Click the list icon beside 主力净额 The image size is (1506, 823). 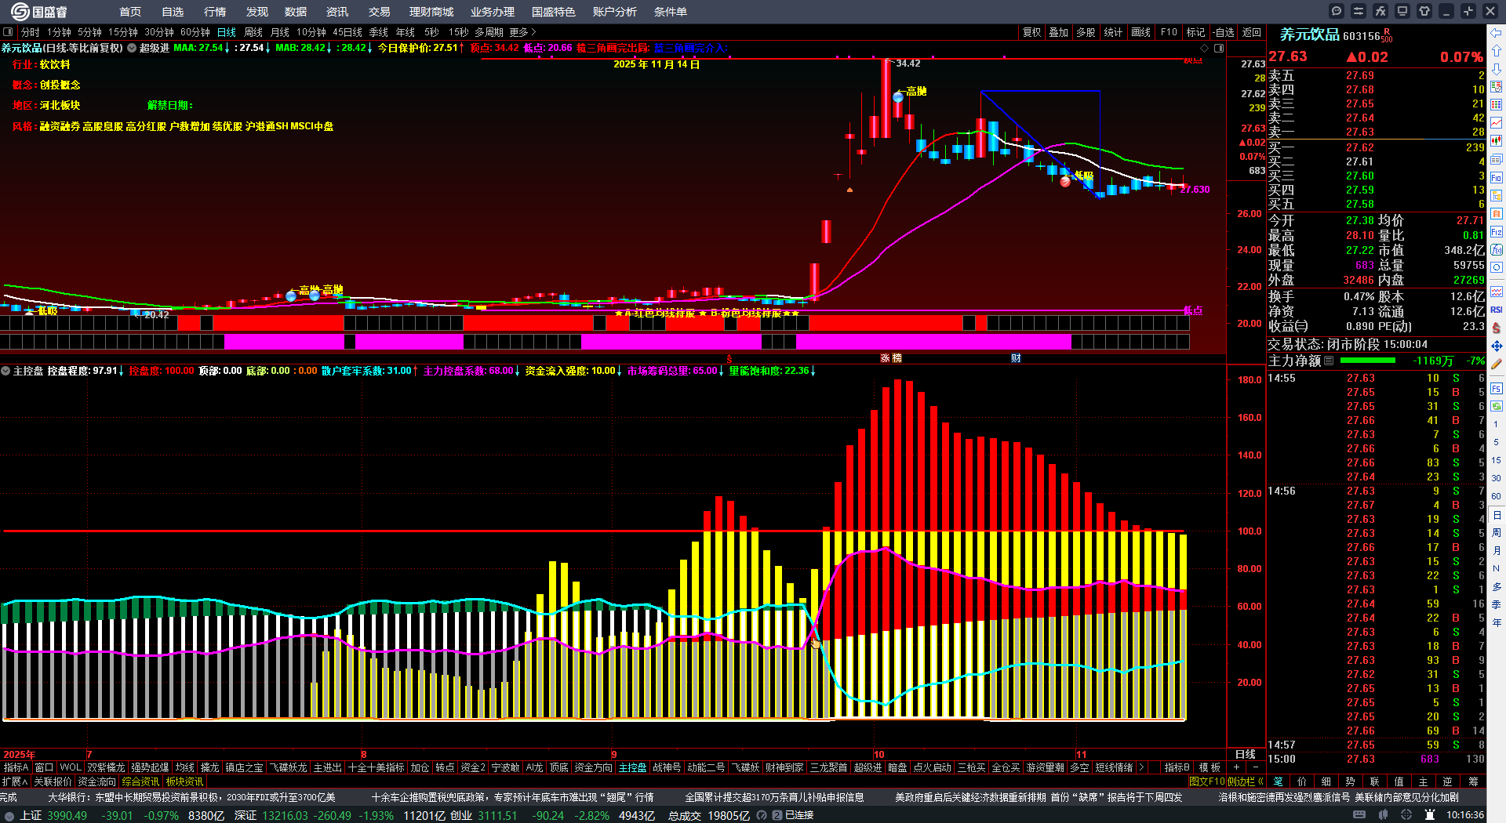1329,361
